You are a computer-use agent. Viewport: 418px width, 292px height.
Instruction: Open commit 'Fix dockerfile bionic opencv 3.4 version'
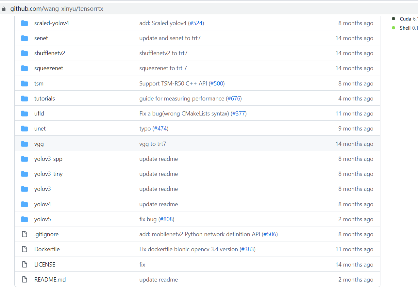point(189,249)
